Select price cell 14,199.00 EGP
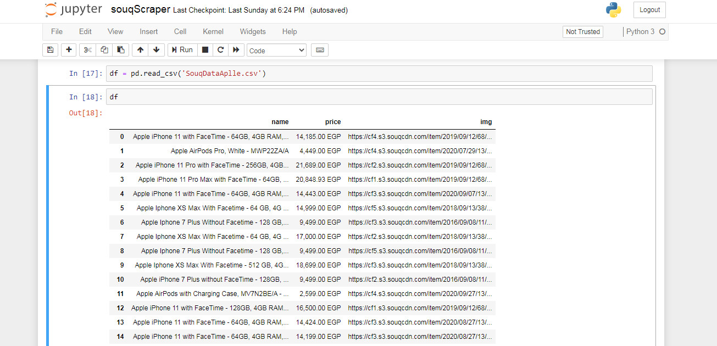The image size is (717, 346). click(x=319, y=337)
